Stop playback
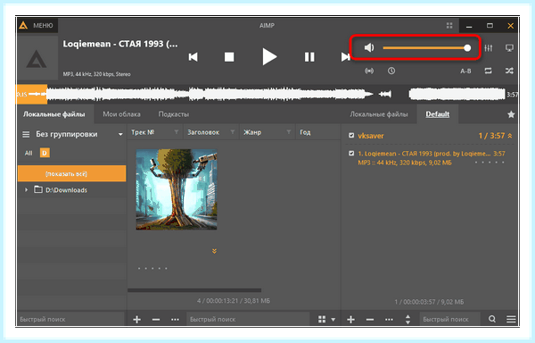The image size is (535, 343). pos(229,56)
